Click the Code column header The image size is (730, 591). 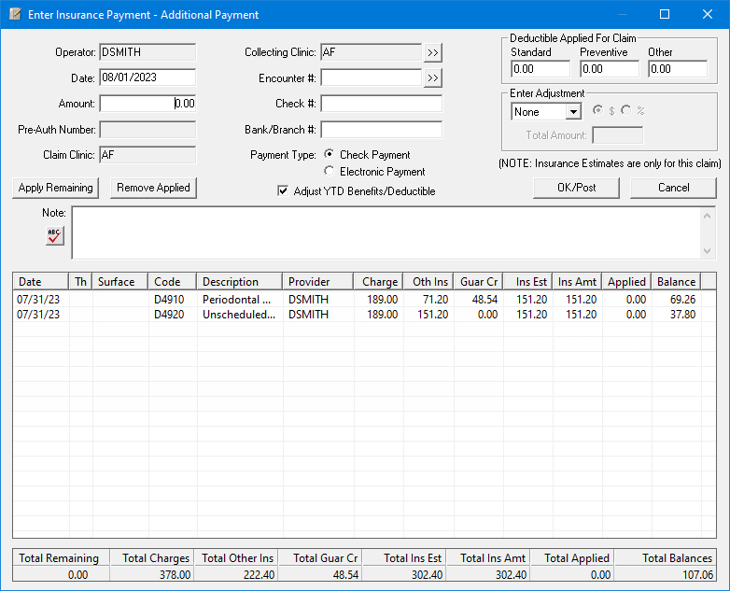pyautogui.click(x=173, y=282)
